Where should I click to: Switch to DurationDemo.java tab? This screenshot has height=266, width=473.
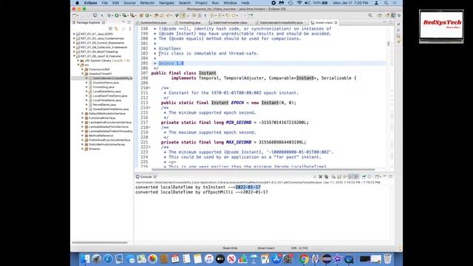tap(153, 23)
